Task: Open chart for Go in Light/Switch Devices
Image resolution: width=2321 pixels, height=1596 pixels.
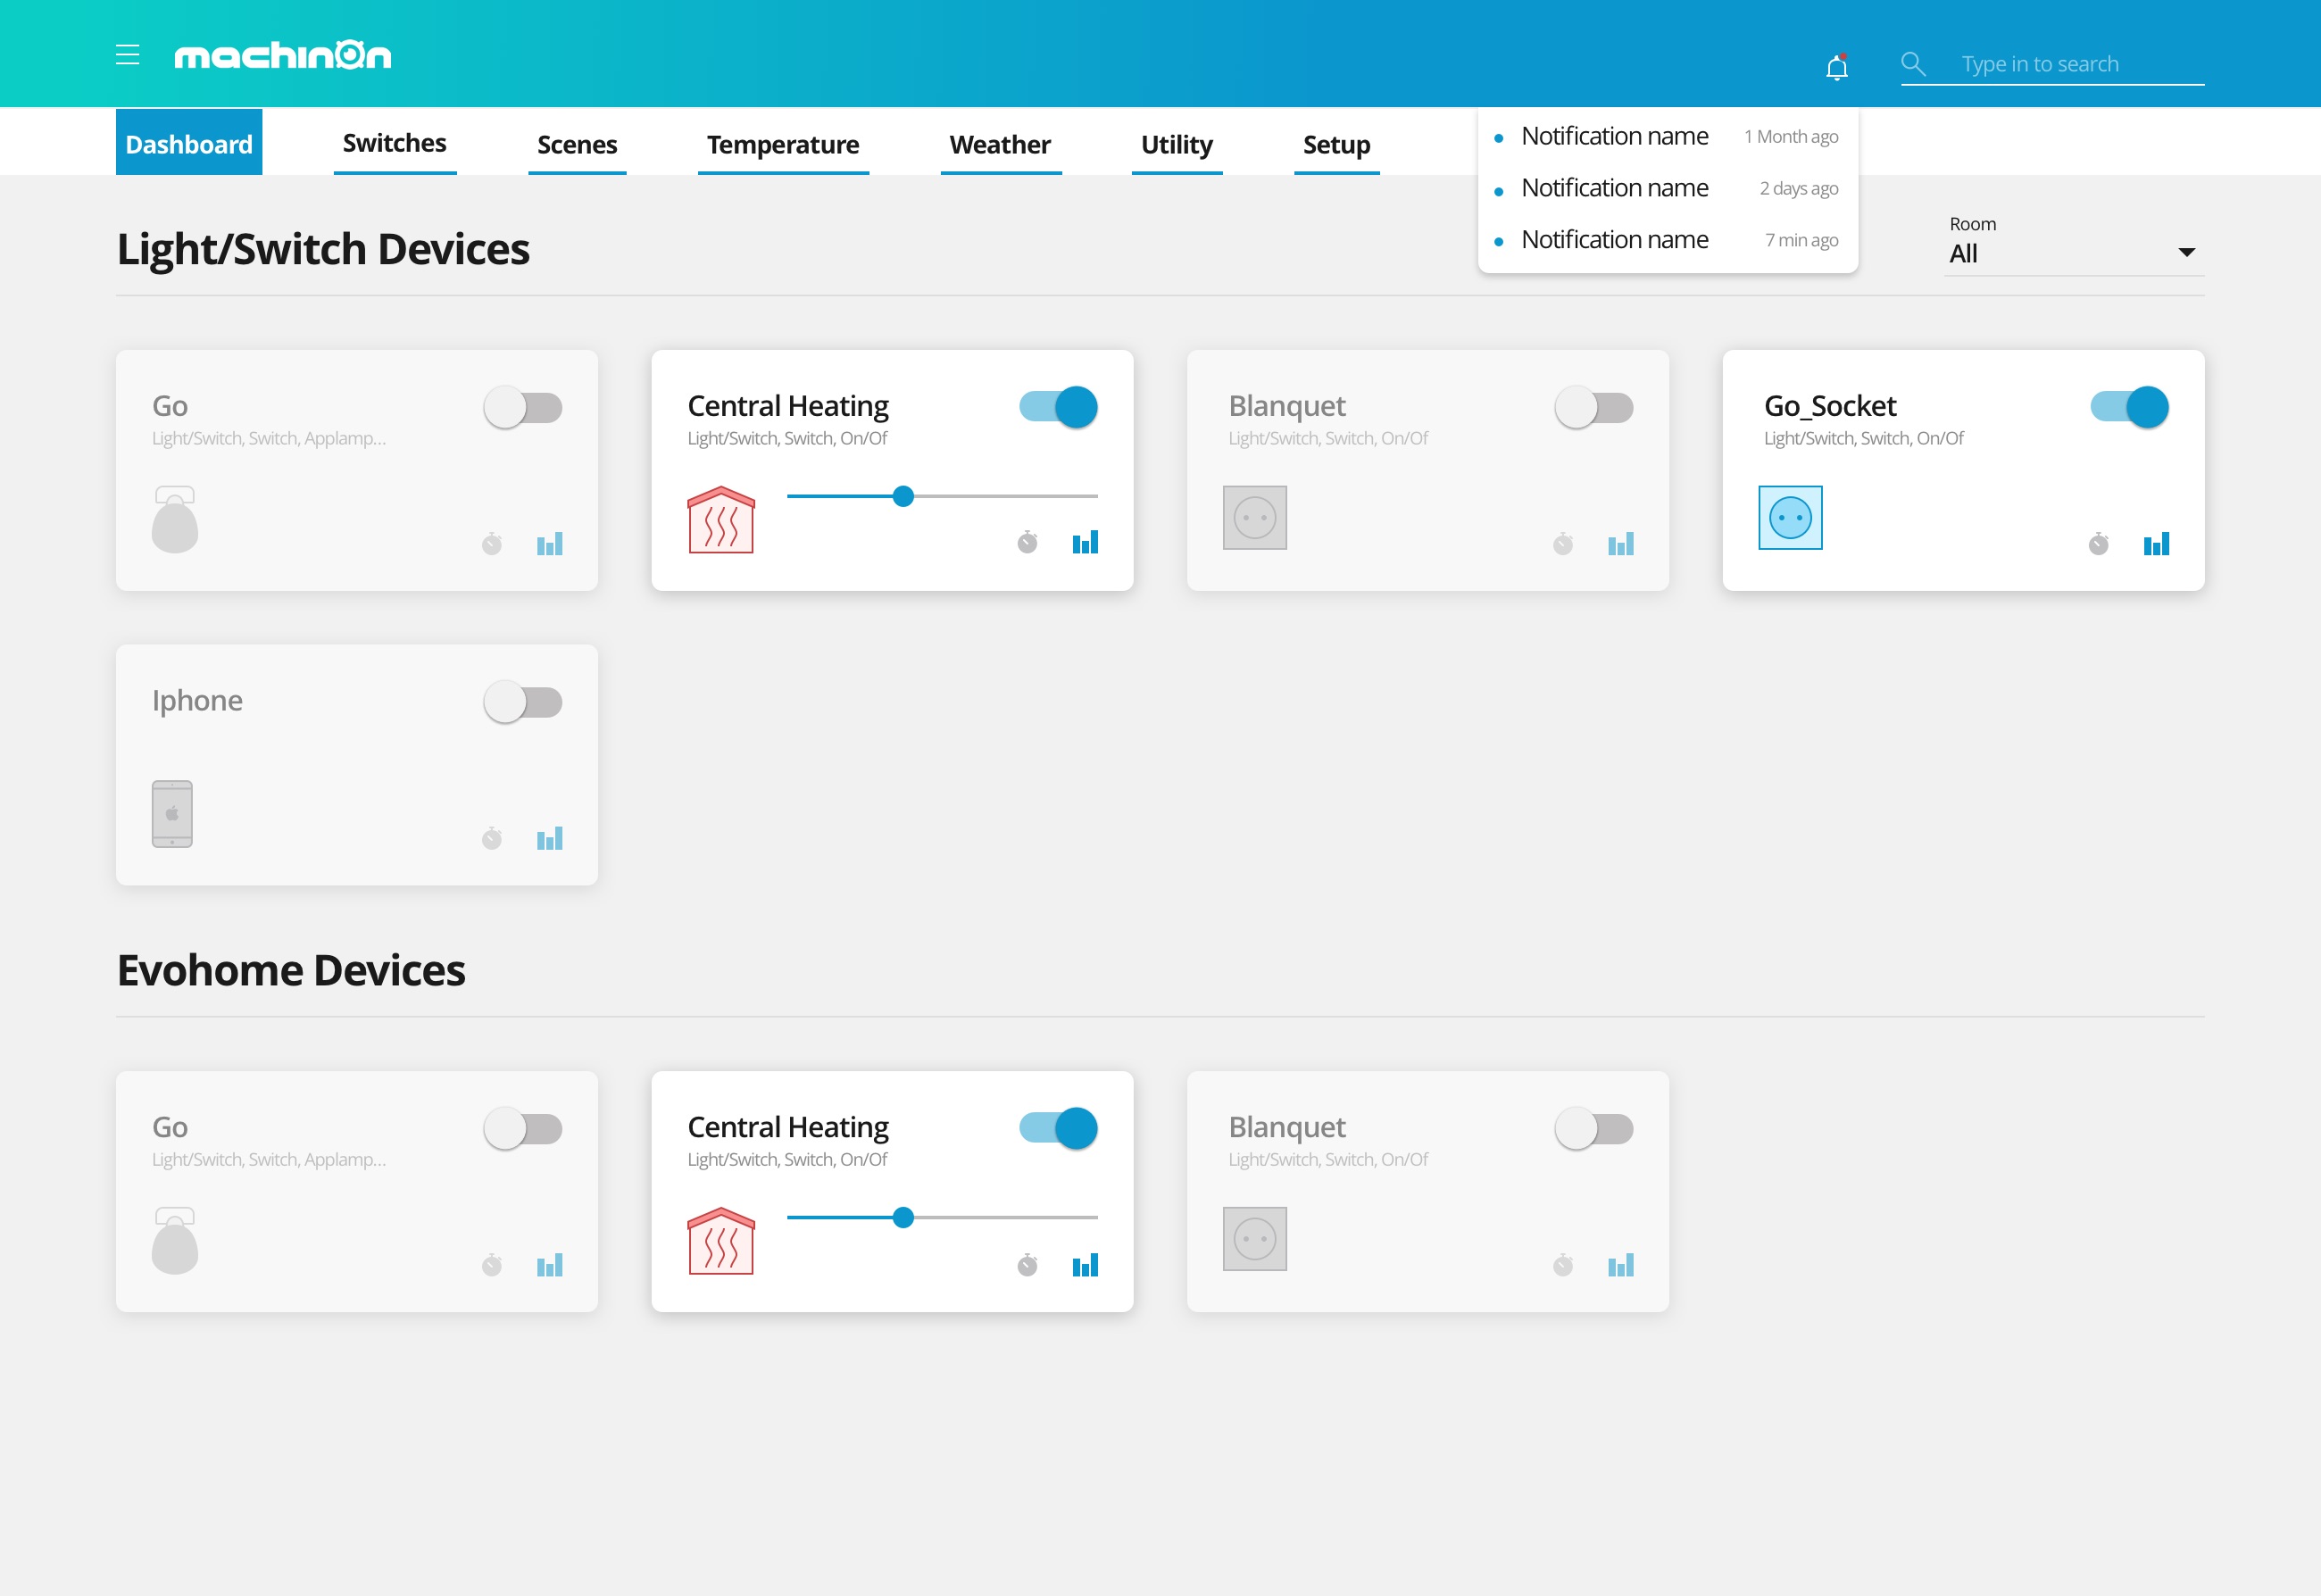Action: click(550, 544)
